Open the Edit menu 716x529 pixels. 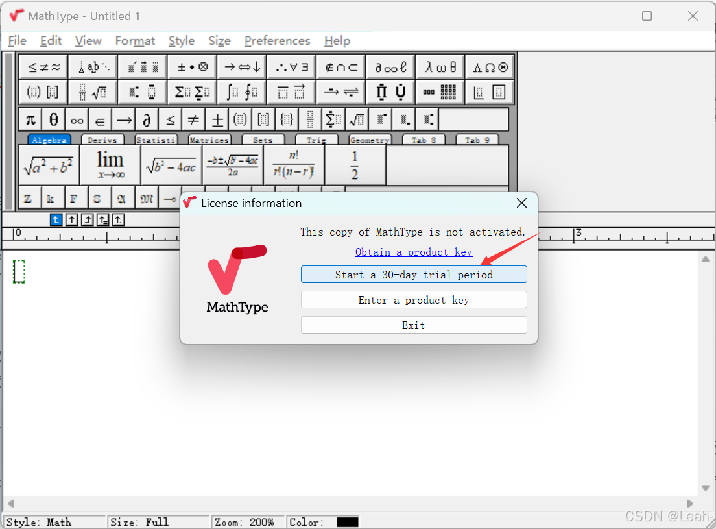(x=51, y=41)
